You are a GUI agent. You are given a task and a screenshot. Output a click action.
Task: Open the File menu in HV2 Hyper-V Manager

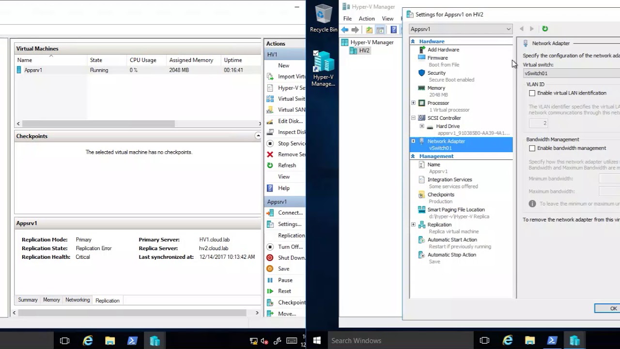click(347, 18)
